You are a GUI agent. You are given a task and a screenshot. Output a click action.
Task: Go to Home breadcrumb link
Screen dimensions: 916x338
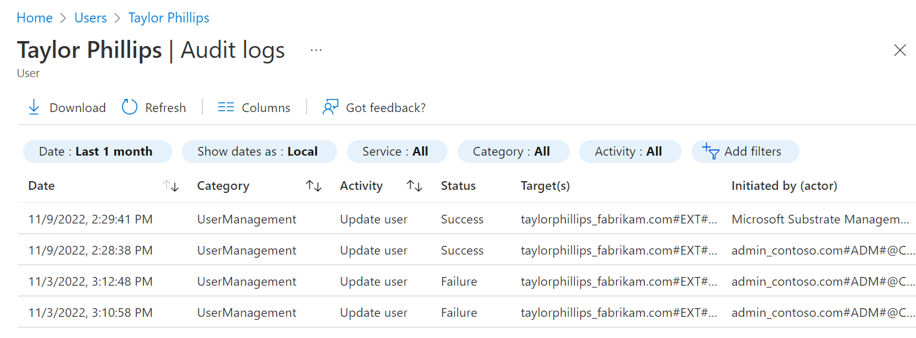34,18
